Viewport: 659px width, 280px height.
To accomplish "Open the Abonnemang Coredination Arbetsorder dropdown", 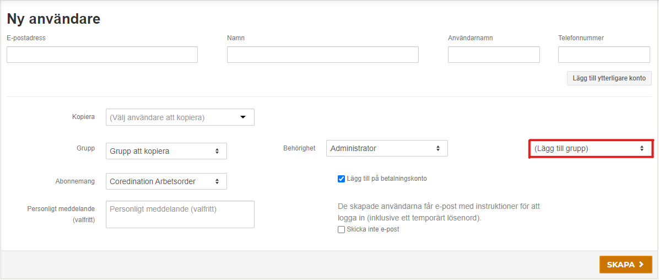I will click(166, 181).
